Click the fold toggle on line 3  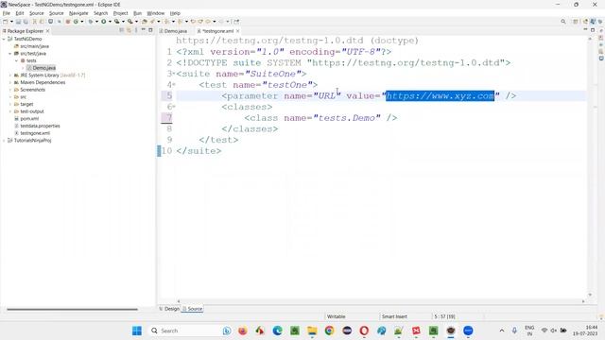174,74
